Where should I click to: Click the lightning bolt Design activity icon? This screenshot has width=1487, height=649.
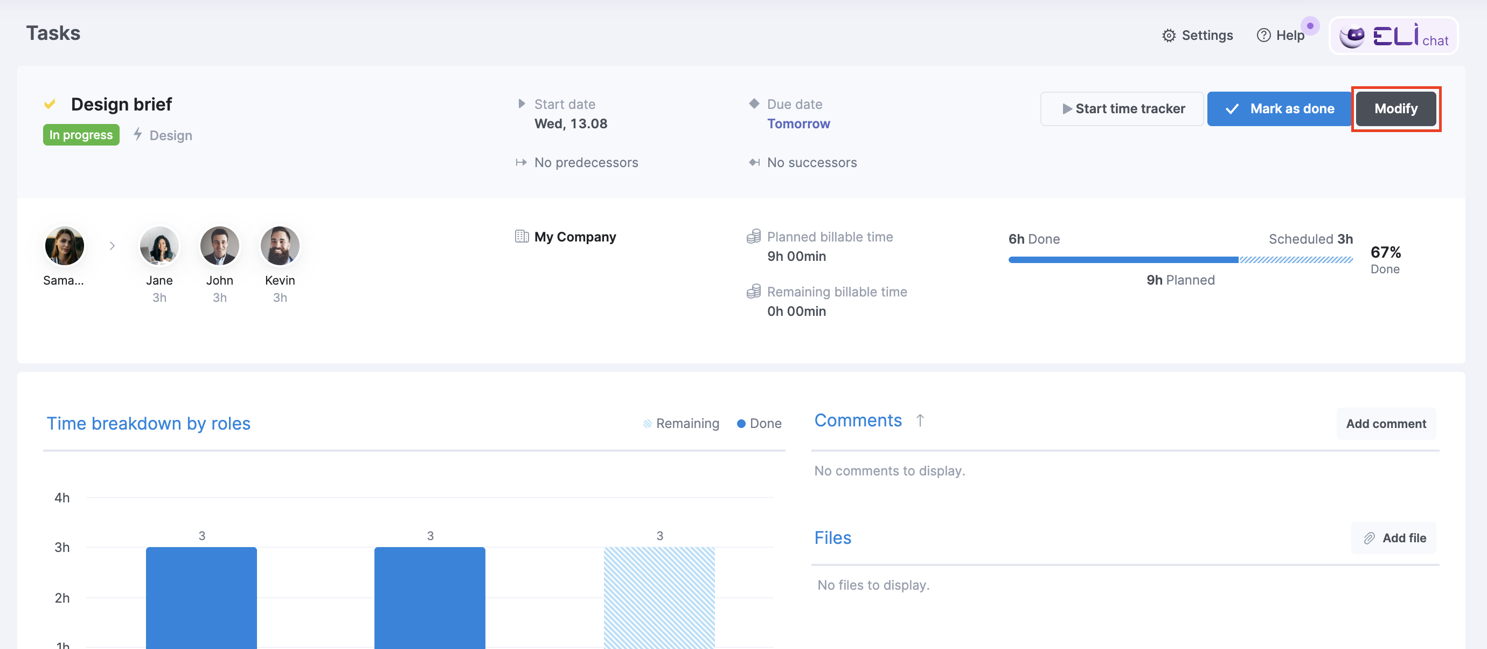137,135
